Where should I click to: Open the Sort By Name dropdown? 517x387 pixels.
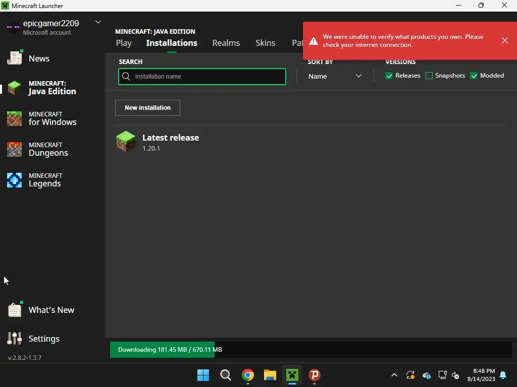click(x=335, y=76)
